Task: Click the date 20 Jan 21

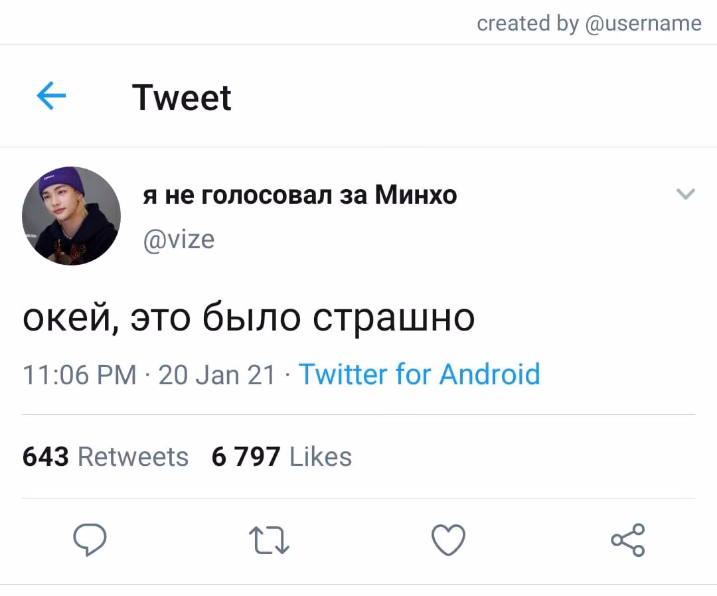Action: (x=216, y=375)
